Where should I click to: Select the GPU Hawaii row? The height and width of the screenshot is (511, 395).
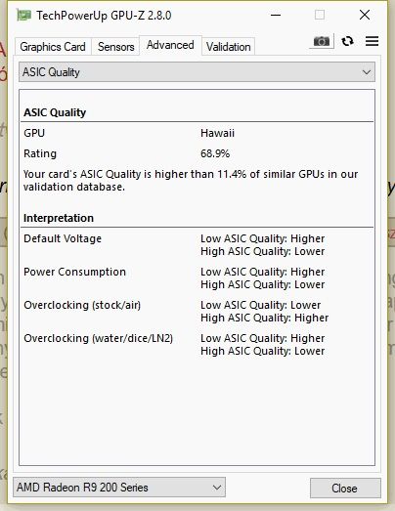(x=198, y=133)
